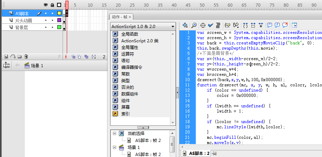Click the scroll down arrow of toolbox list
This screenshot has height=157, width=322.
173,123
